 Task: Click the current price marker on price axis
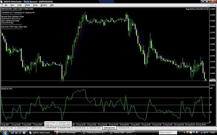coord(212,80)
